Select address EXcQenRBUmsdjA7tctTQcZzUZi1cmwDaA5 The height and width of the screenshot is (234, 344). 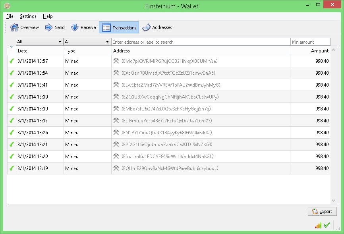point(168,73)
